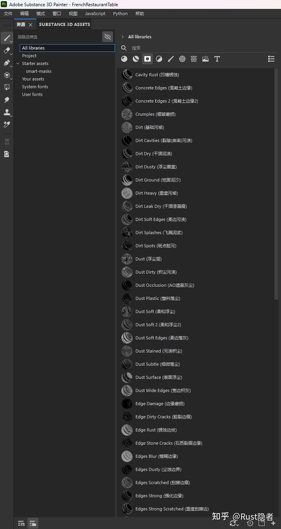This screenshot has width=281, height=529.
Task: Filter assets by Brushes icon
Action: point(171,59)
